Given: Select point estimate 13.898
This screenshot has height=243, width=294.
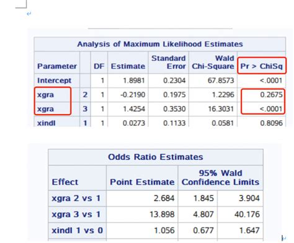Looking at the screenshot, I should tap(162, 214).
